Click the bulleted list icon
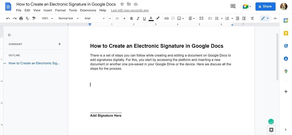The width and height of the screenshot is (292, 135). (x=217, y=19)
